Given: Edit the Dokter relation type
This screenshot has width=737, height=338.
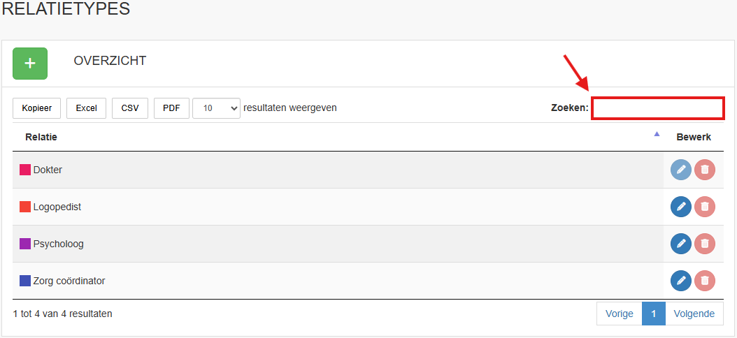Looking at the screenshot, I should (x=681, y=170).
